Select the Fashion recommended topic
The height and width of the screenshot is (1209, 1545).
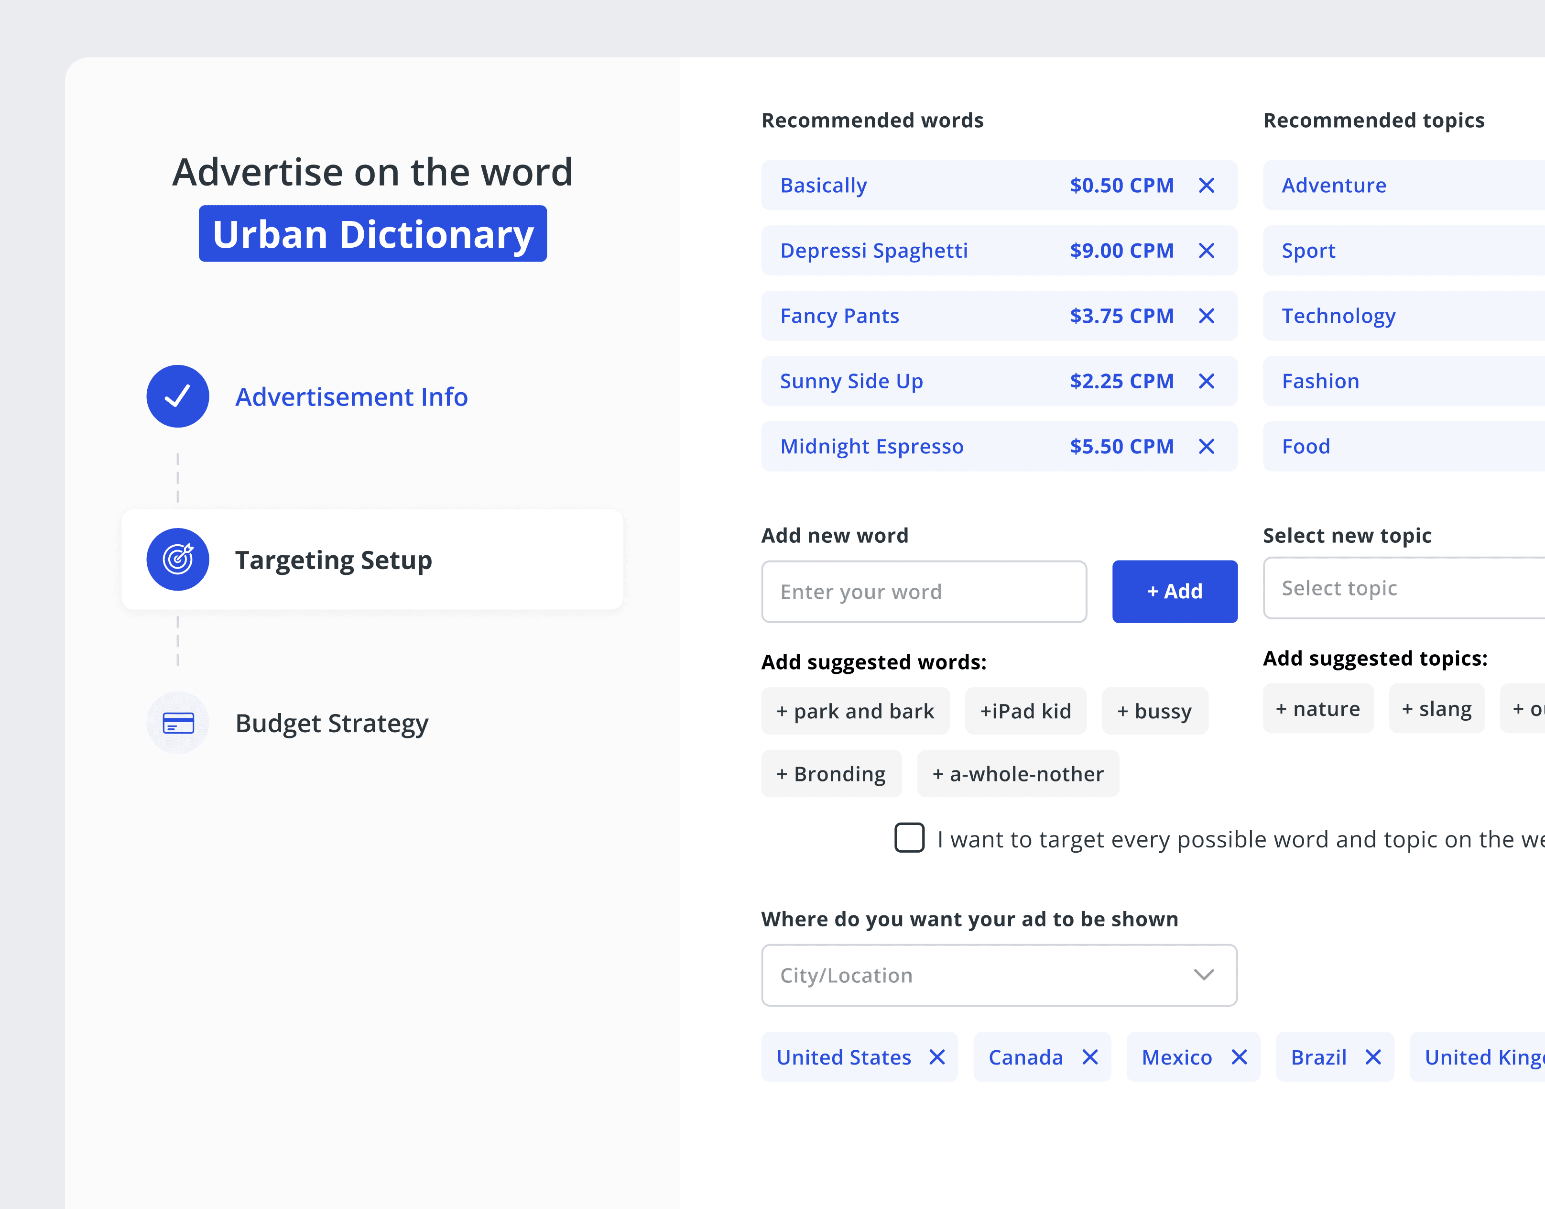(x=1404, y=381)
